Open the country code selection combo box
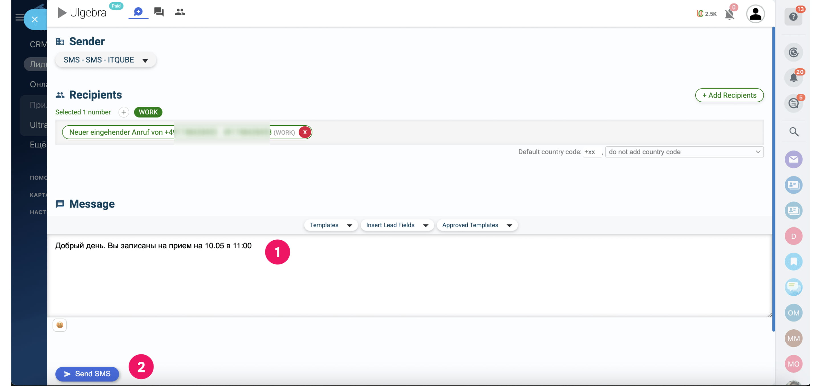This screenshot has width=821, height=386. coord(684,152)
